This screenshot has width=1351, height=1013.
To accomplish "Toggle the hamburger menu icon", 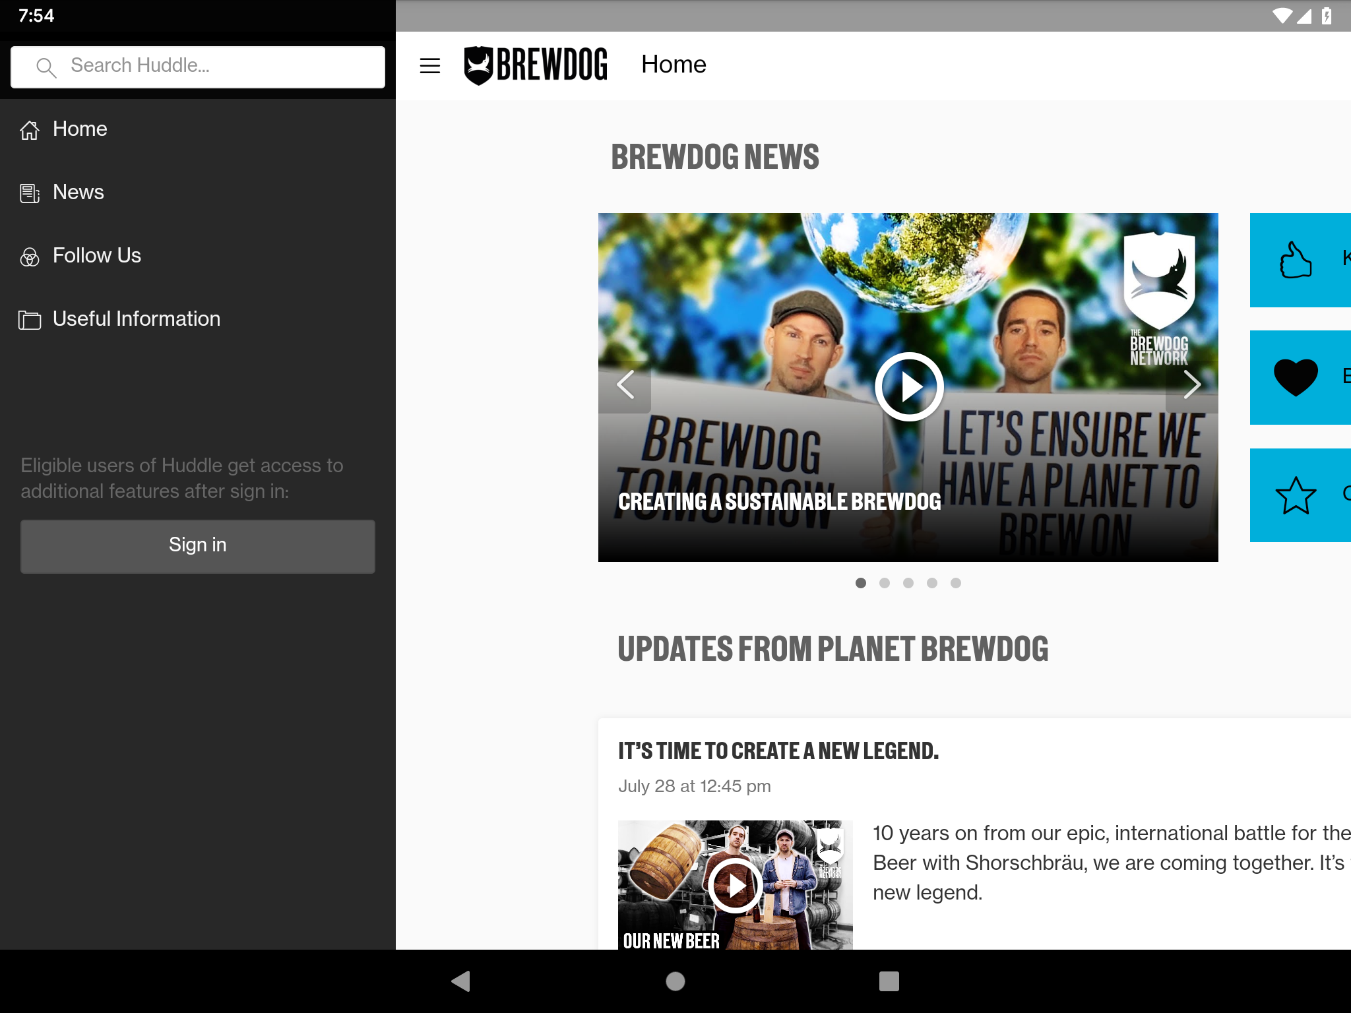I will pos(430,65).
